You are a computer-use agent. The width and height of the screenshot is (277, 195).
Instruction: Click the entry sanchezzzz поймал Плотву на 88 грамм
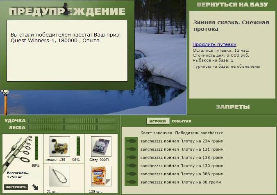[181, 182]
